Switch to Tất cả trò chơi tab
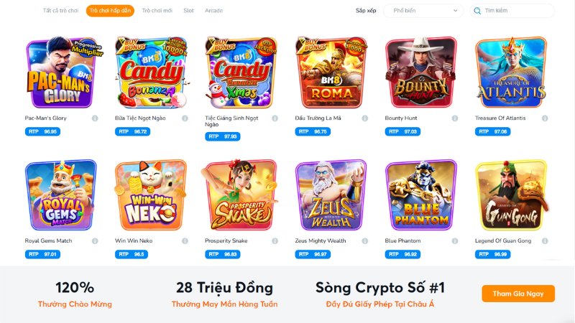The width and height of the screenshot is (575, 323). coord(60,11)
